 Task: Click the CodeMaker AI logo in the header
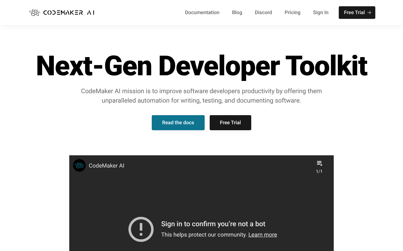point(61,12)
